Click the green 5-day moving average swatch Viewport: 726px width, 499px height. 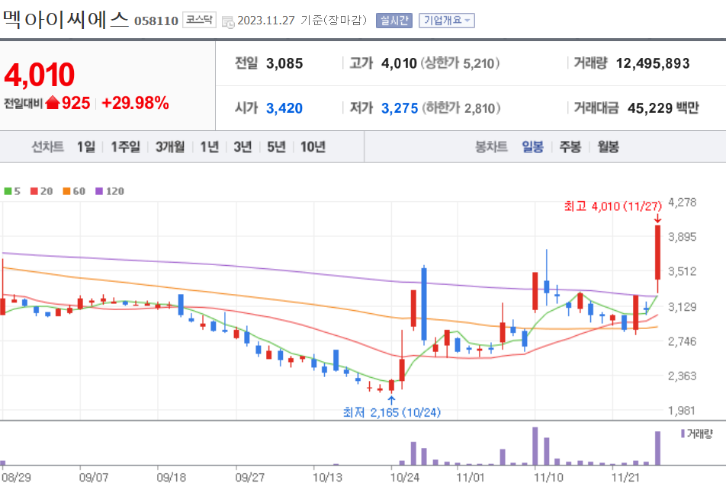click(x=8, y=191)
